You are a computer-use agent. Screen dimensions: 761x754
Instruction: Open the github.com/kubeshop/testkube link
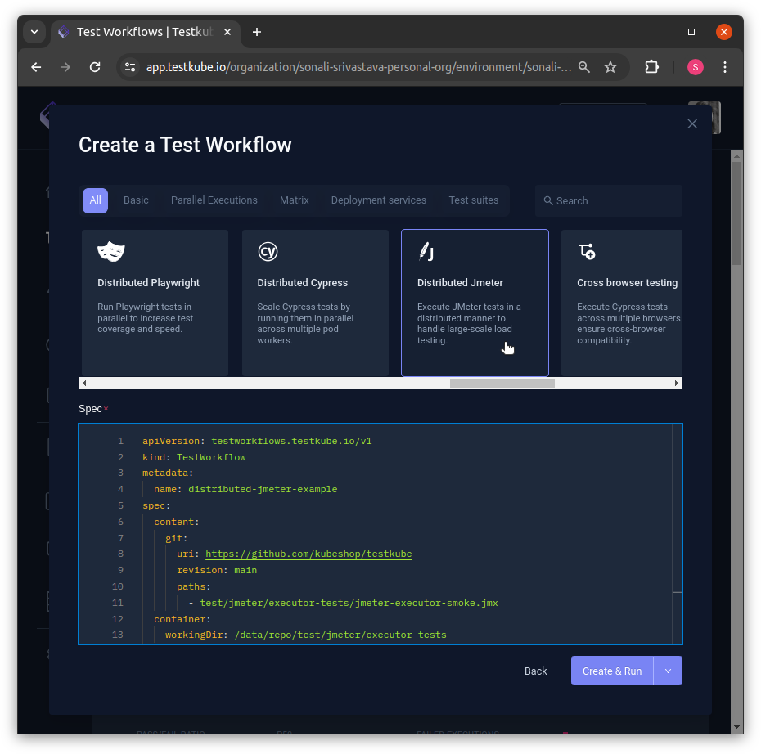(x=308, y=554)
